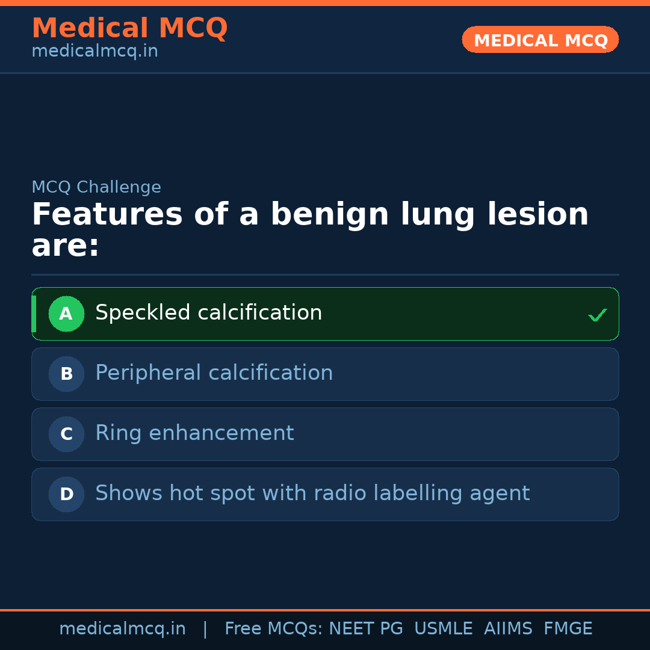650x650 pixels.
Task: Click Free MCQs text in the footer
Action: [x=273, y=629]
